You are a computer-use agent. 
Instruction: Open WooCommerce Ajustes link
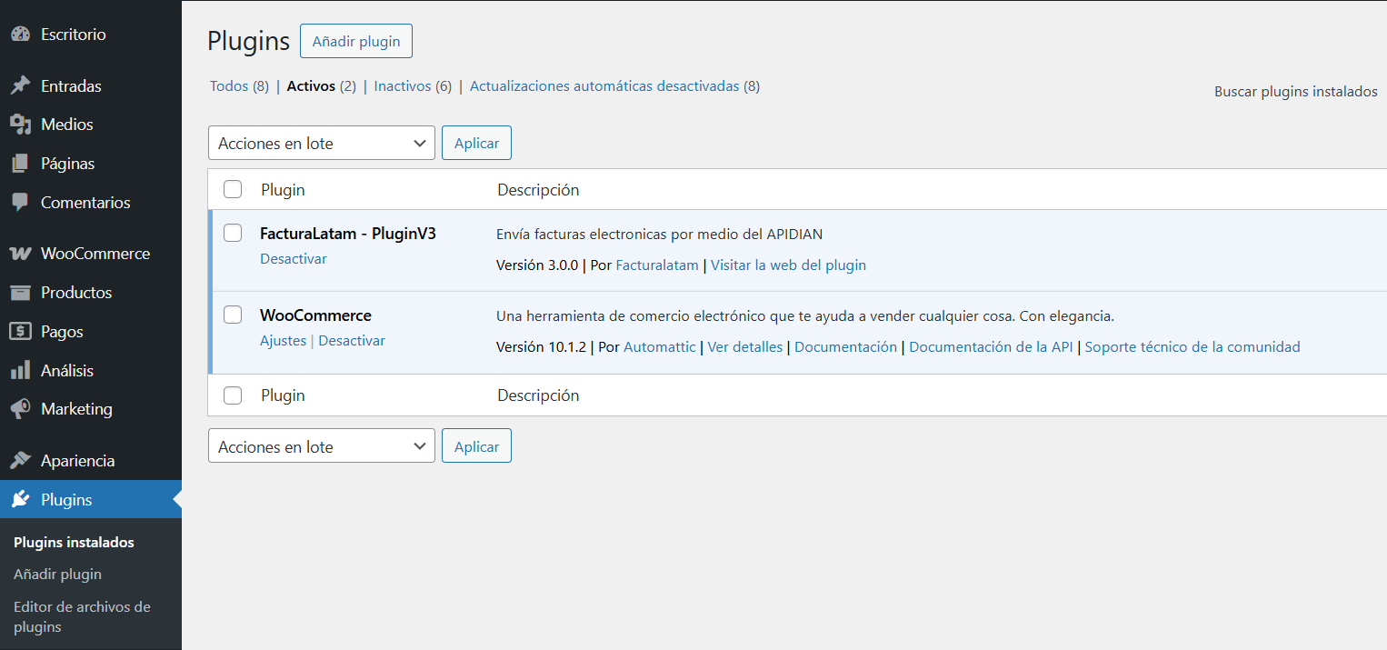pyautogui.click(x=283, y=341)
